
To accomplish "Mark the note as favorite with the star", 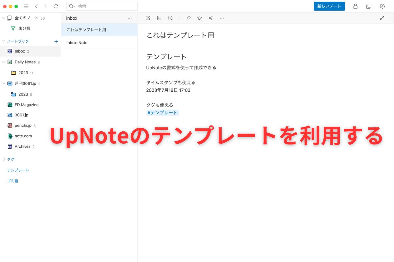I will (199, 18).
